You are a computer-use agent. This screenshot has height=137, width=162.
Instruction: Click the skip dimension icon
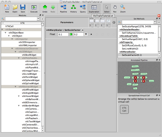tap(114, 22)
